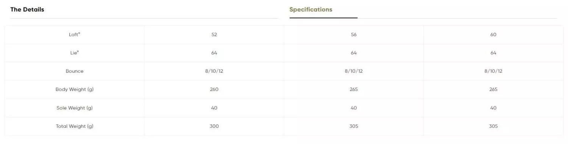This screenshot has height=144, width=568.
Task: Switch to the Specifications tab
Action: [311, 9]
